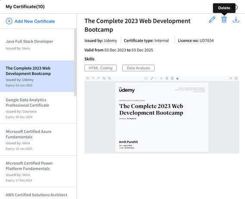
Task: Select The Complete 2023 Web Development Bootcamp item
Action: (x=37, y=76)
